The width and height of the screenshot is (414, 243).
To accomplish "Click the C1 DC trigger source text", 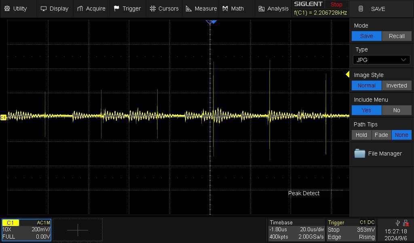I will [x=367, y=223].
